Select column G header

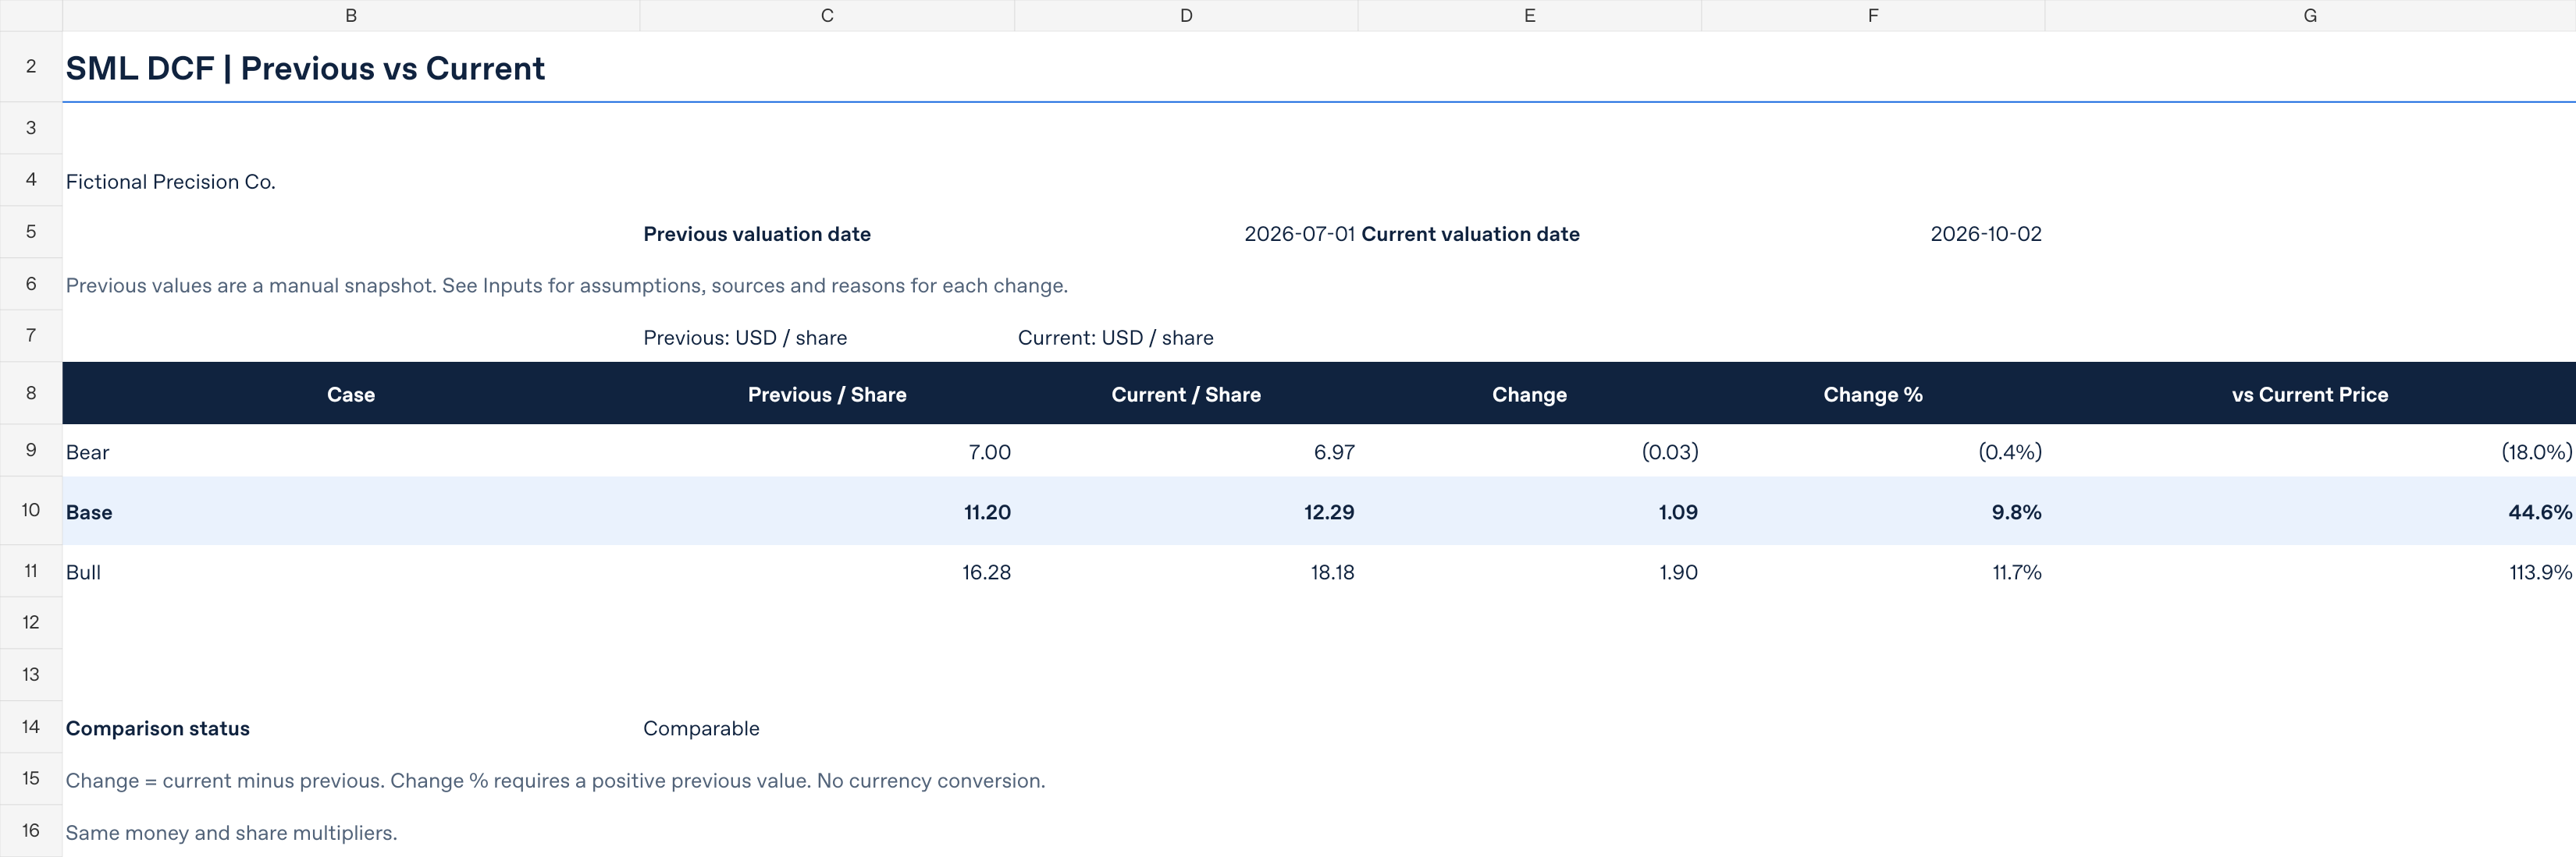coord(2310,15)
